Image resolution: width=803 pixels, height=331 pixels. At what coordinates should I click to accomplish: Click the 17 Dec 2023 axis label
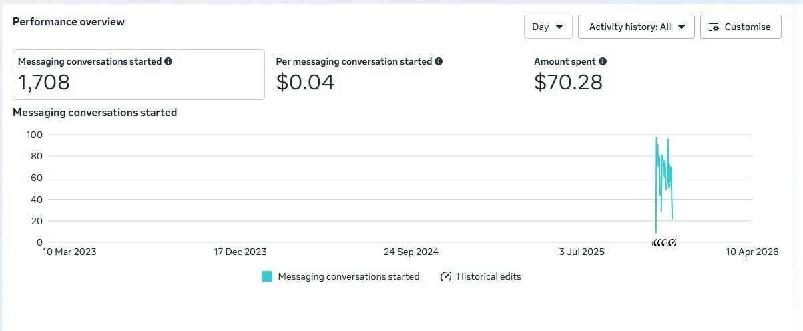coord(240,252)
